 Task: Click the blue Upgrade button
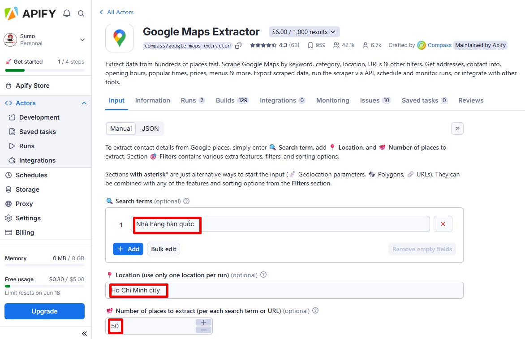[44, 311]
